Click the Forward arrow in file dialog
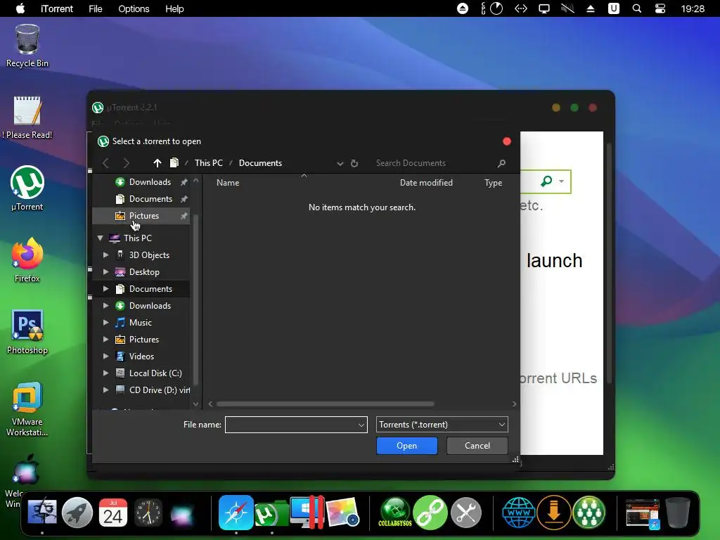 click(x=127, y=163)
